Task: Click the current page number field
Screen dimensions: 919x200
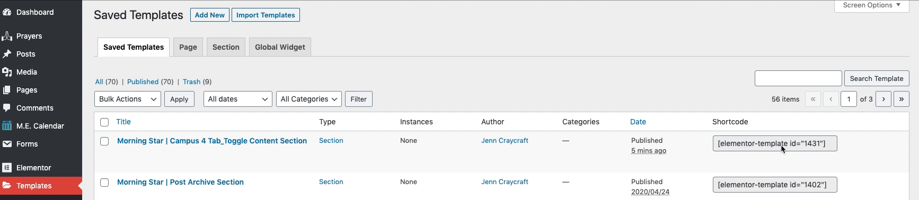Action: (x=849, y=99)
